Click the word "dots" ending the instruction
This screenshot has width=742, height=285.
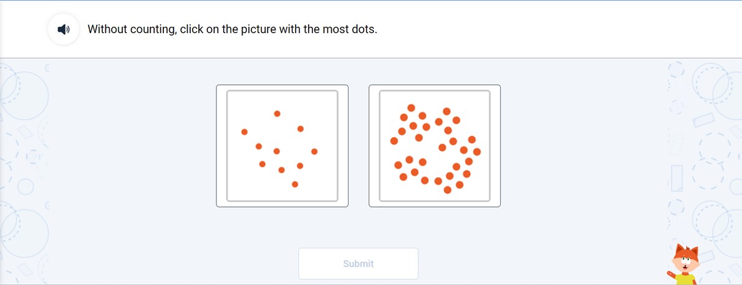[x=364, y=29]
